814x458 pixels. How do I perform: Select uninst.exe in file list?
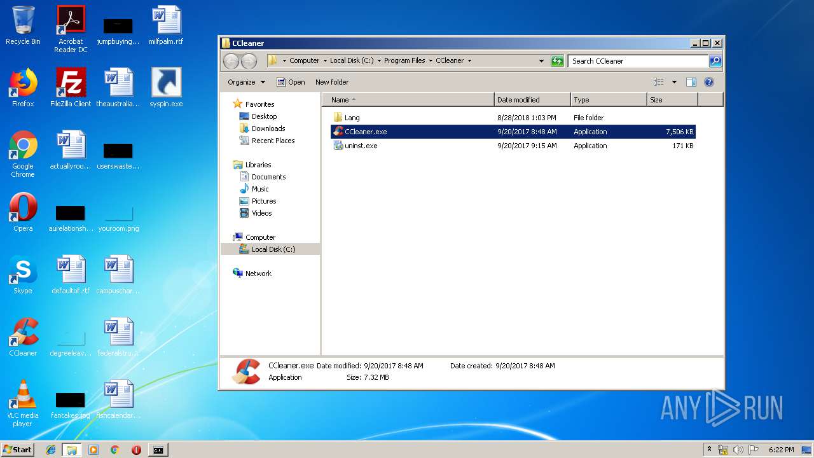[x=513, y=146]
